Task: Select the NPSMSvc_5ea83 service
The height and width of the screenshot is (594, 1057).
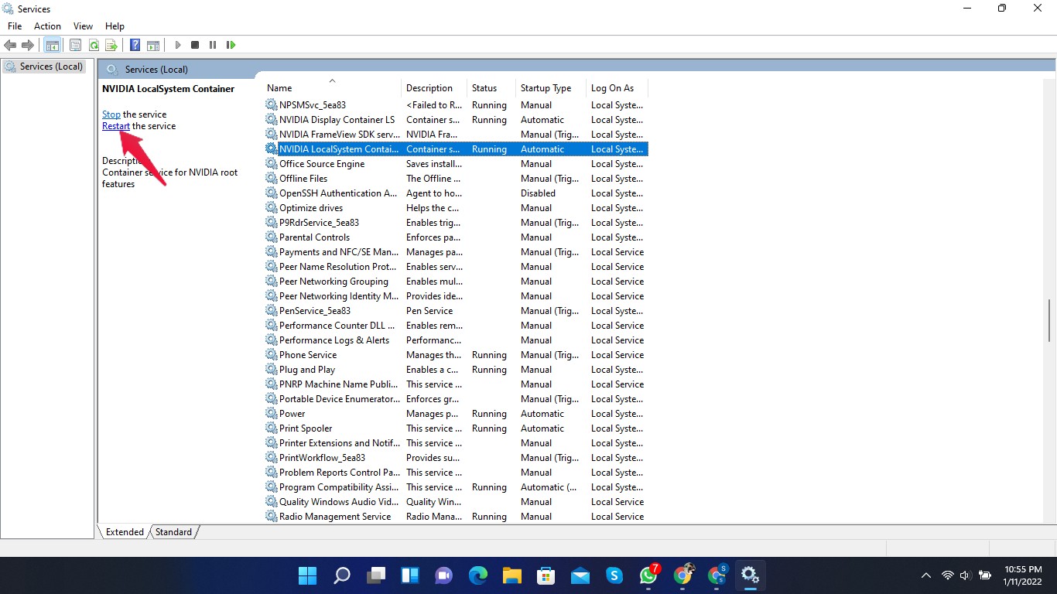Action: tap(457, 105)
